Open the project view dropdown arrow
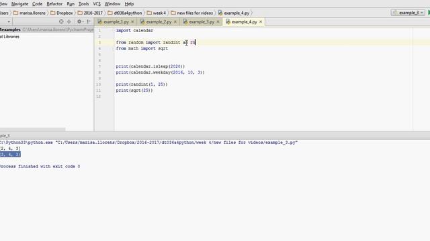The width and height of the screenshot is (430, 241). click(x=9, y=21)
